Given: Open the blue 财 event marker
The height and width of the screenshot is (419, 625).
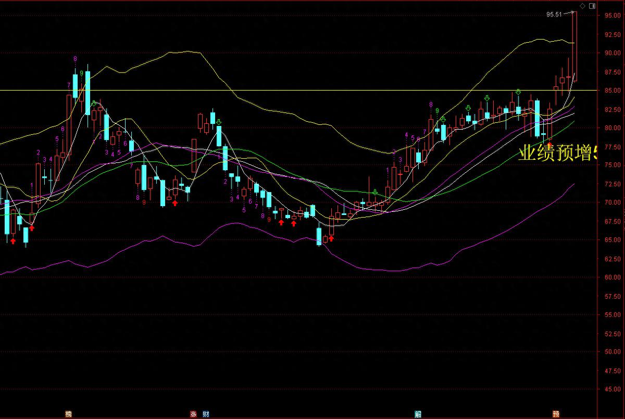Looking at the screenshot, I should [x=206, y=414].
